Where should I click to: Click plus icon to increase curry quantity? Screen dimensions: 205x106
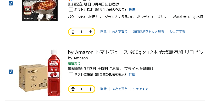click(x=90, y=32)
